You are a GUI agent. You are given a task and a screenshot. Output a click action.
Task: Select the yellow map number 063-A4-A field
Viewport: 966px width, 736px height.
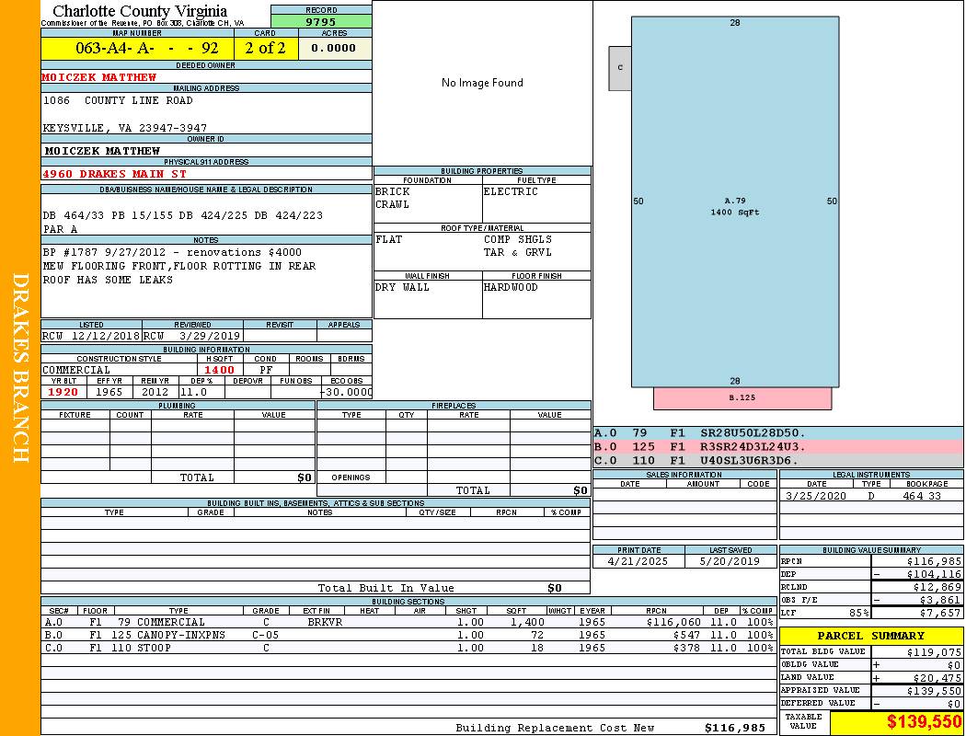(x=138, y=48)
